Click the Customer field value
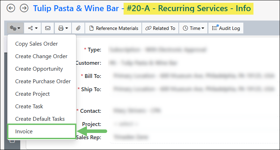 pos(143,63)
